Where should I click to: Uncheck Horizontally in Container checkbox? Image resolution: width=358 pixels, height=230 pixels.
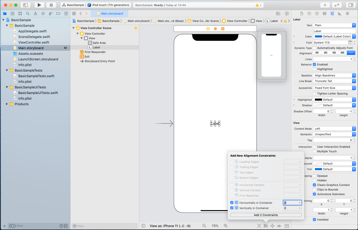click(x=232, y=203)
